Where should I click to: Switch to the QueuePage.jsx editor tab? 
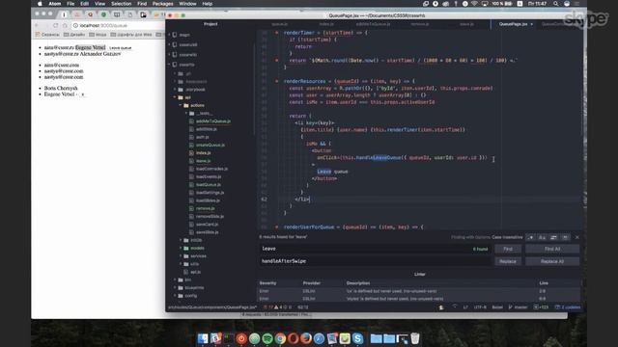(x=513, y=24)
